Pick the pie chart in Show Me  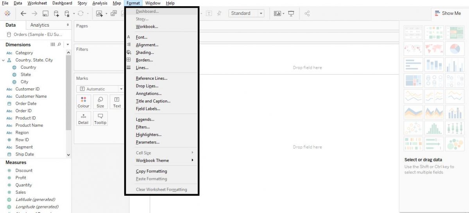coord(455,49)
